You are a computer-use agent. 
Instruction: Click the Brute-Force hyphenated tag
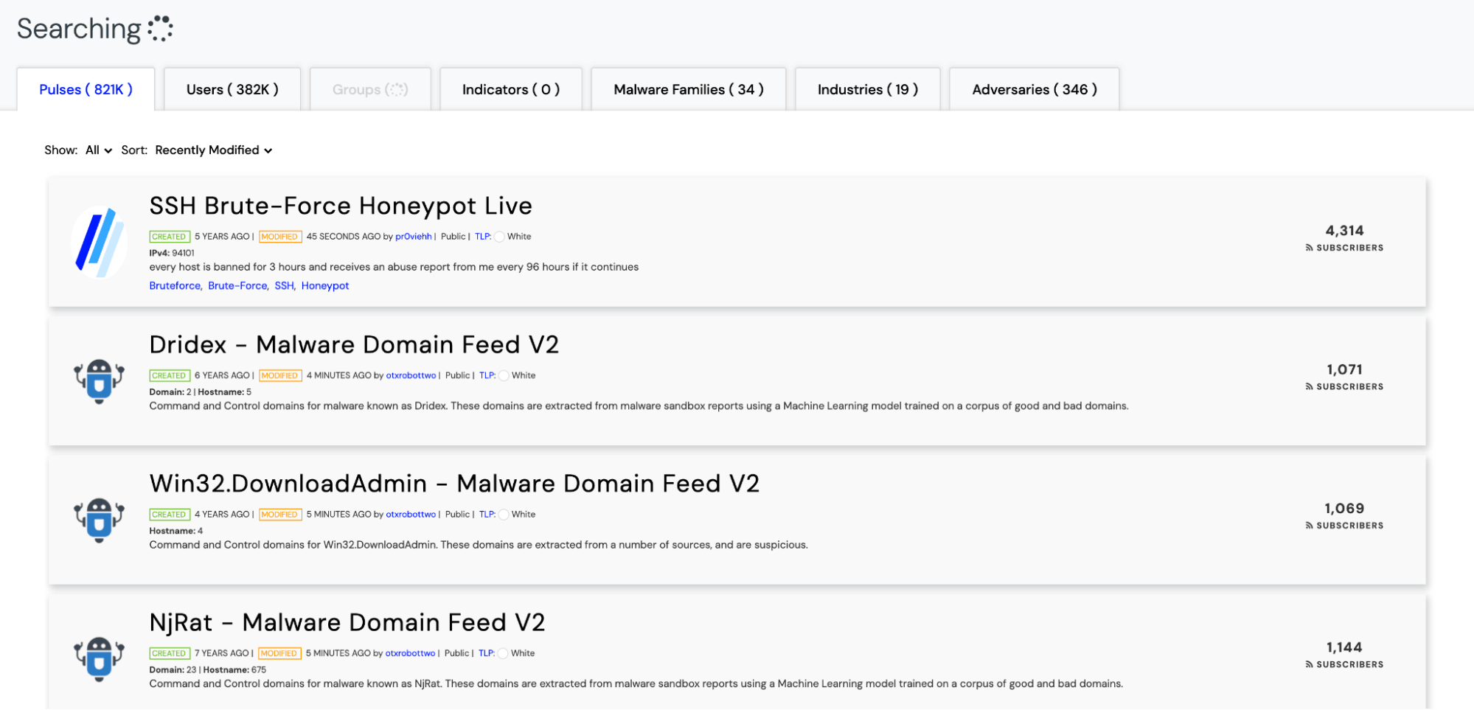(x=237, y=286)
